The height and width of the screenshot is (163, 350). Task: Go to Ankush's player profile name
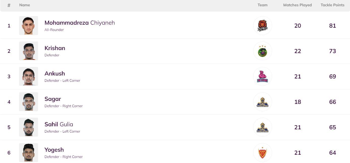pos(54,73)
